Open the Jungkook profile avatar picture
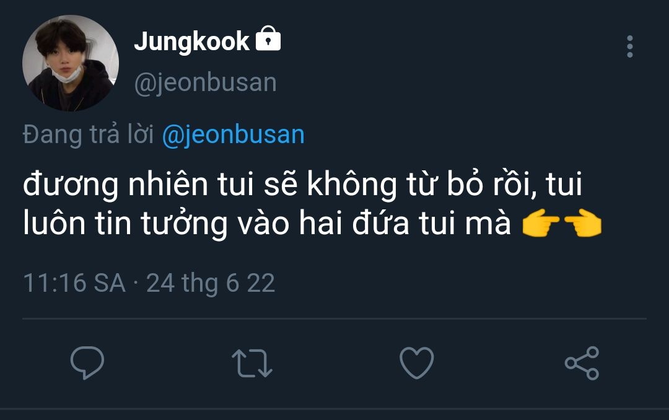 [70, 63]
